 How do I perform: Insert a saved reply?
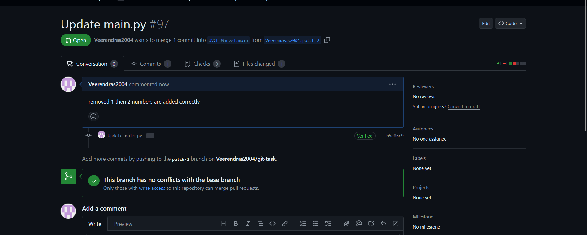[x=383, y=224]
